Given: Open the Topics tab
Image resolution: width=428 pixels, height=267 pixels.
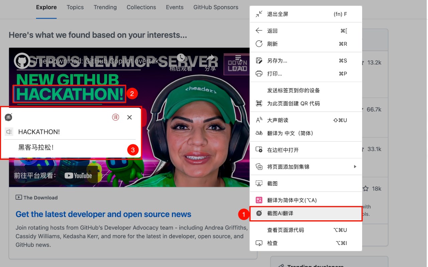Looking at the screenshot, I should [x=75, y=7].
